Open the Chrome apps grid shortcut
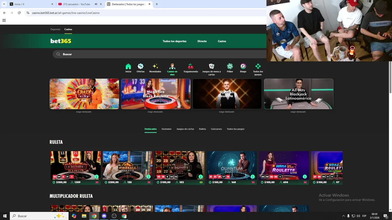This screenshot has height=220, width=392. [4, 20]
